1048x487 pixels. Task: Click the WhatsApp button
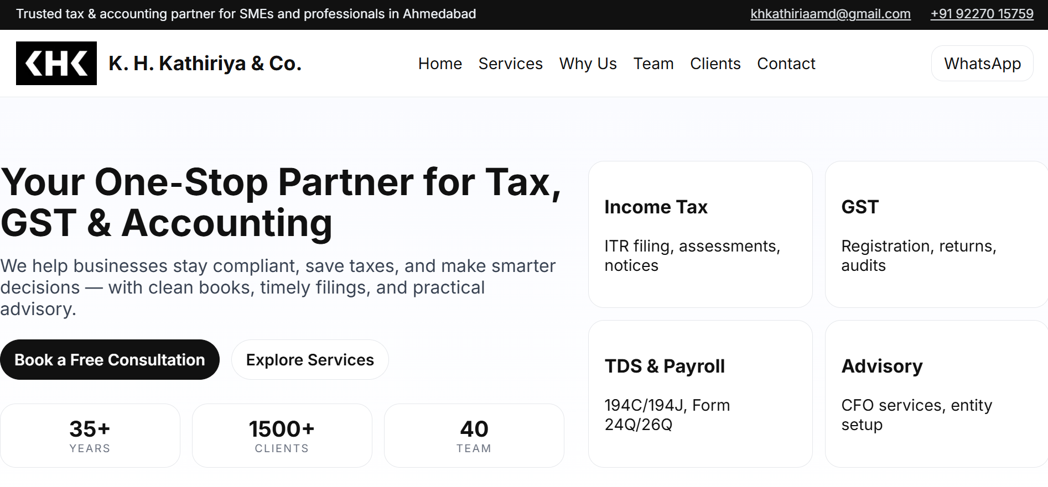pyautogui.click(x=982, y=64)
